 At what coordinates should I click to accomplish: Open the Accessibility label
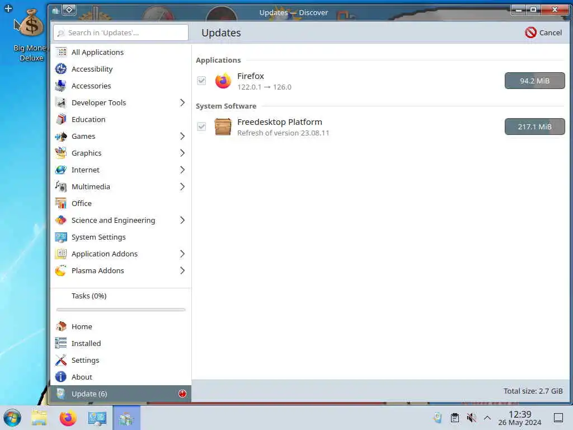pos(92,69)
